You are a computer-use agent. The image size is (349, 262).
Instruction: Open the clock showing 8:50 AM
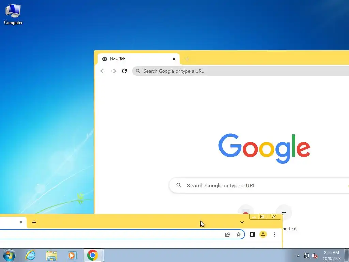point(332,256)
